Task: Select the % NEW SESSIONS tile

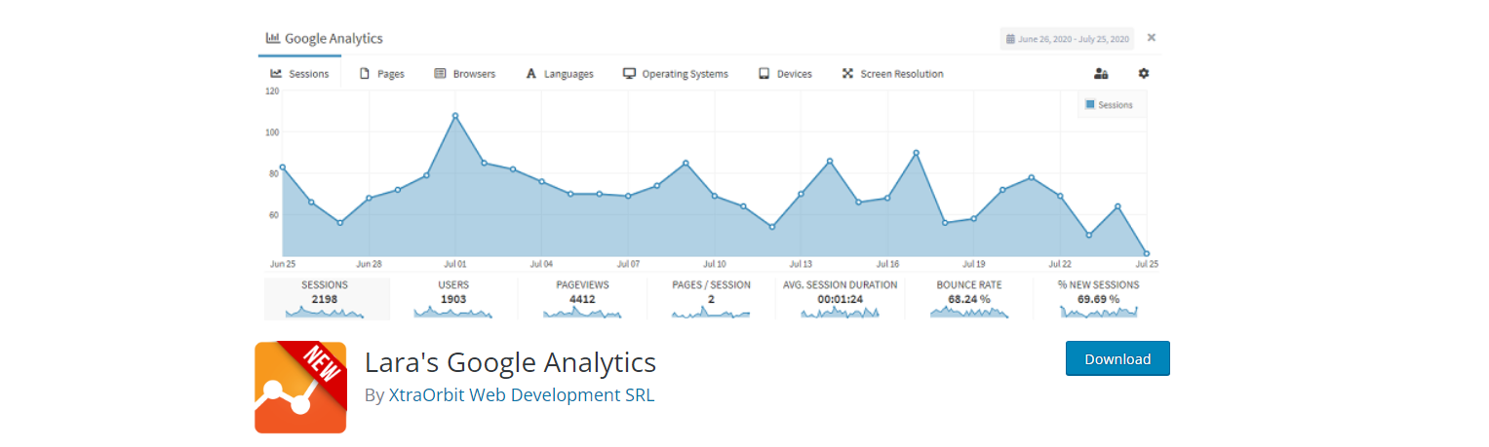Action: pos(1098,299)
